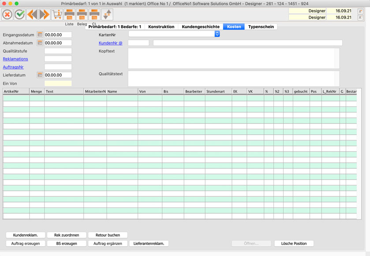
Task: Click the lower A icon in the top-right corner
Action: pyautogui.click(x=360, y=18)
